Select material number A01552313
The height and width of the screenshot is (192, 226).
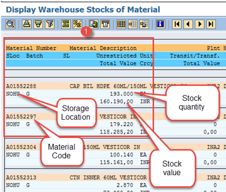(21, 178)
